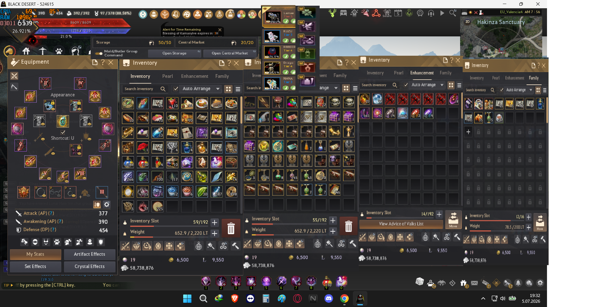Click the Move icon in Enhancement inventory
The width and height of the screenshot is (596, 307).
pos(453,220)
